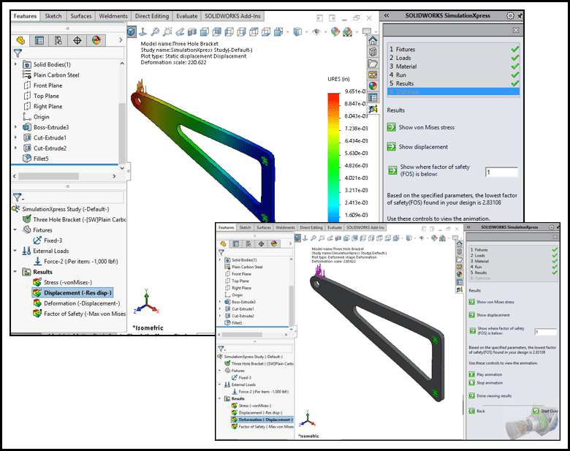Click the filter funnel icon above the upper feature tree

click(x=18, y=53)
